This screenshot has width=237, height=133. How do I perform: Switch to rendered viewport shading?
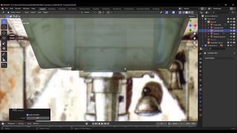pos(192,13)
